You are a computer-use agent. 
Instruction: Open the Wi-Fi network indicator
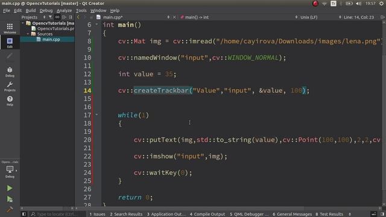click(x=324, y=4)
